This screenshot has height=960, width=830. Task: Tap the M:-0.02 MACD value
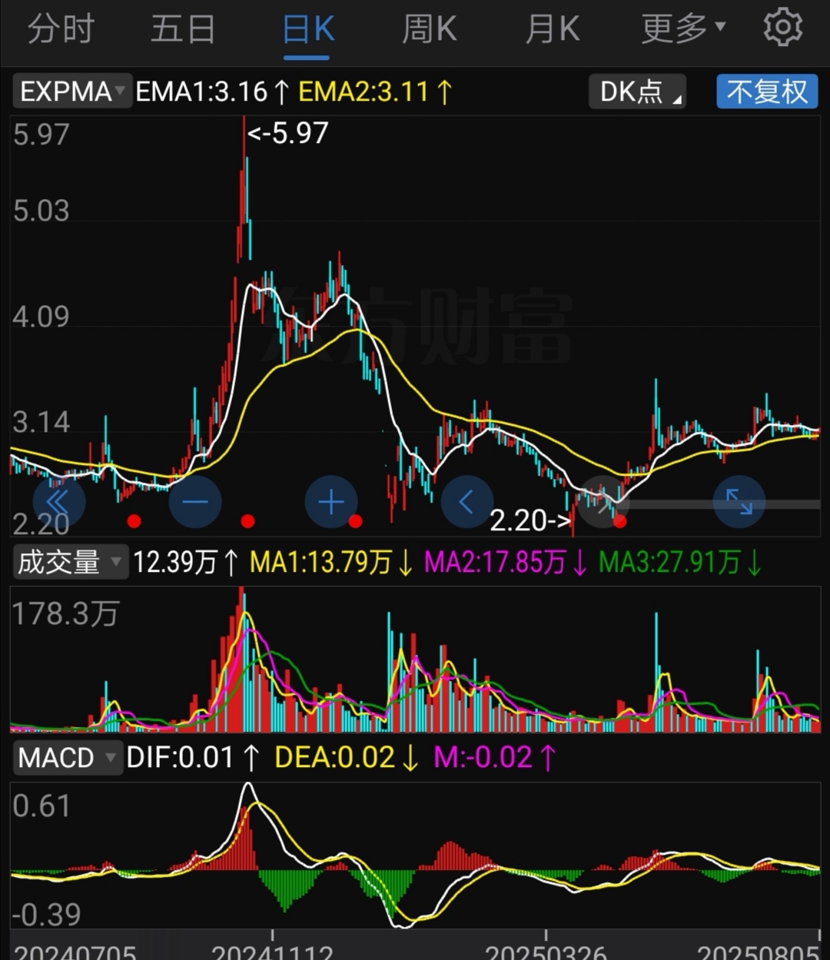point(494,758)
